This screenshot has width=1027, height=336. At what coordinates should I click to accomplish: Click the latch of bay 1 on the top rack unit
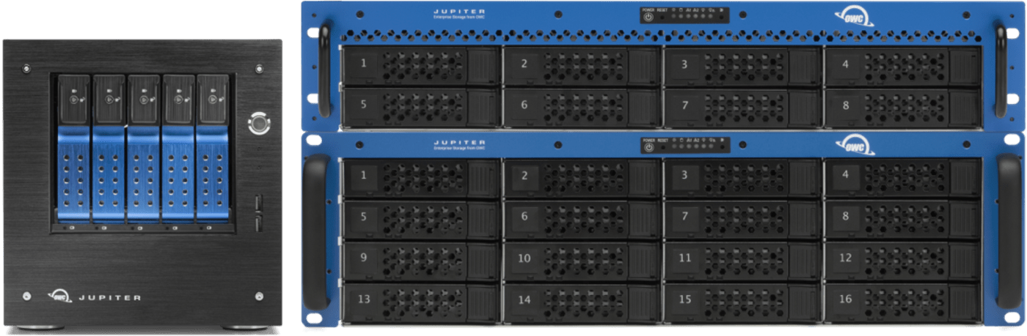tap(482, 64)
